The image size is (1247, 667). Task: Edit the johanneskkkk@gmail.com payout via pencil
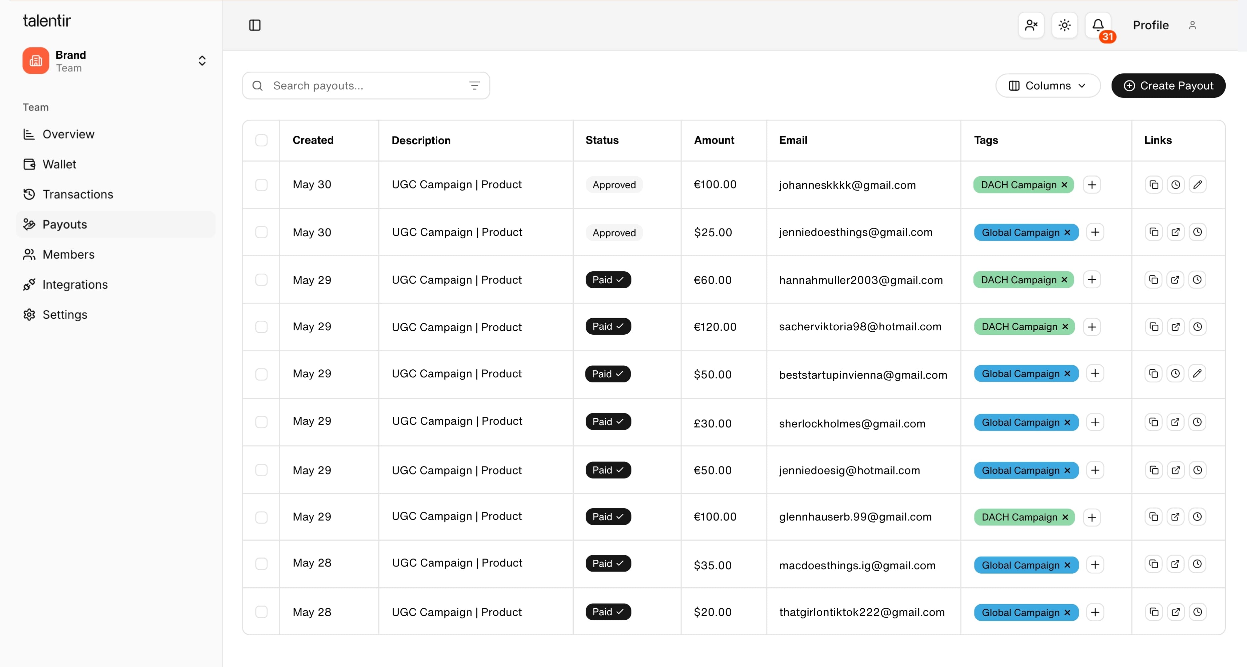click(1197, 185)
